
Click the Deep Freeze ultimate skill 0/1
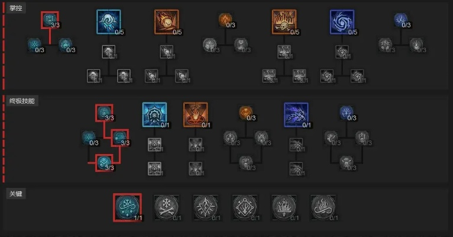pos(154,114)
